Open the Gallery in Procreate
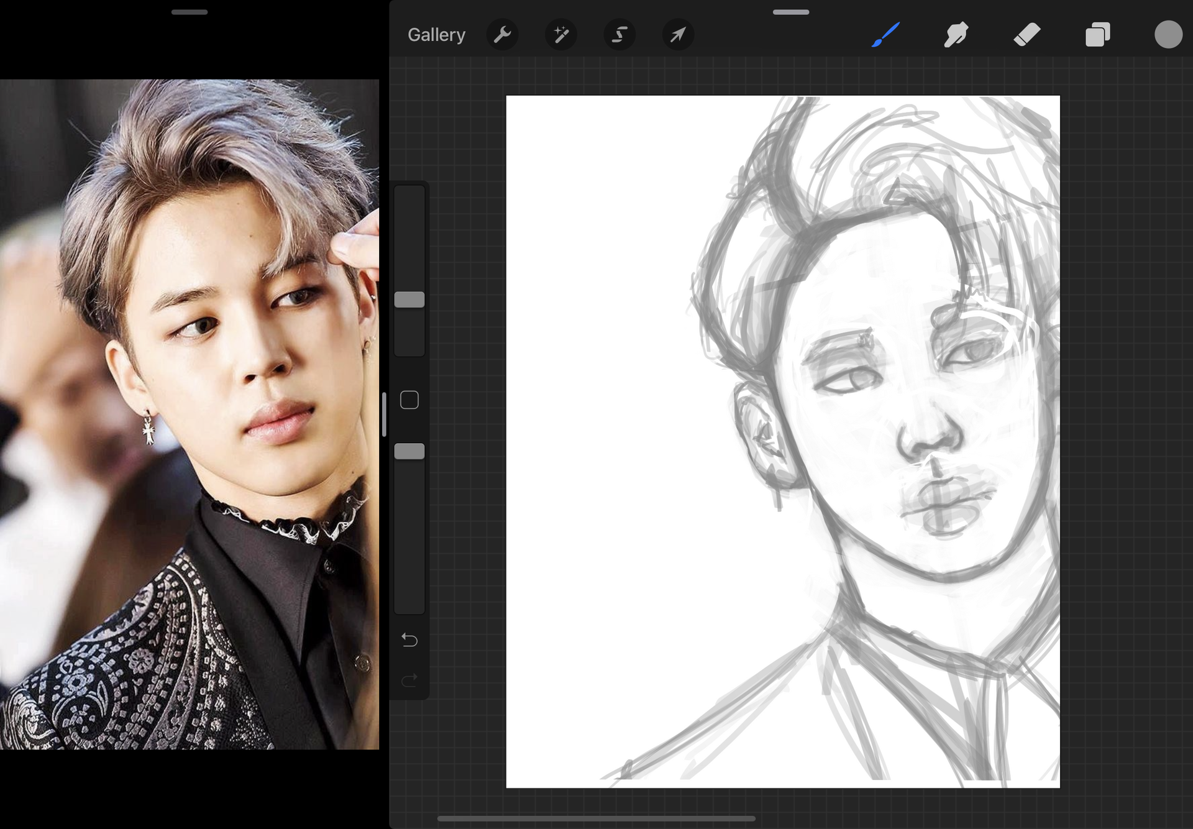This screenshot has width=1193, height=829. coord(436,35)
